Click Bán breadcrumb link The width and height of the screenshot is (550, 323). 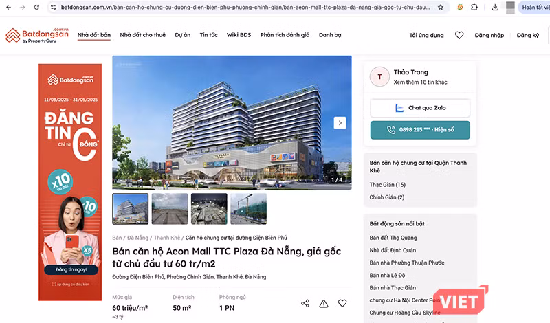(117, 238)
